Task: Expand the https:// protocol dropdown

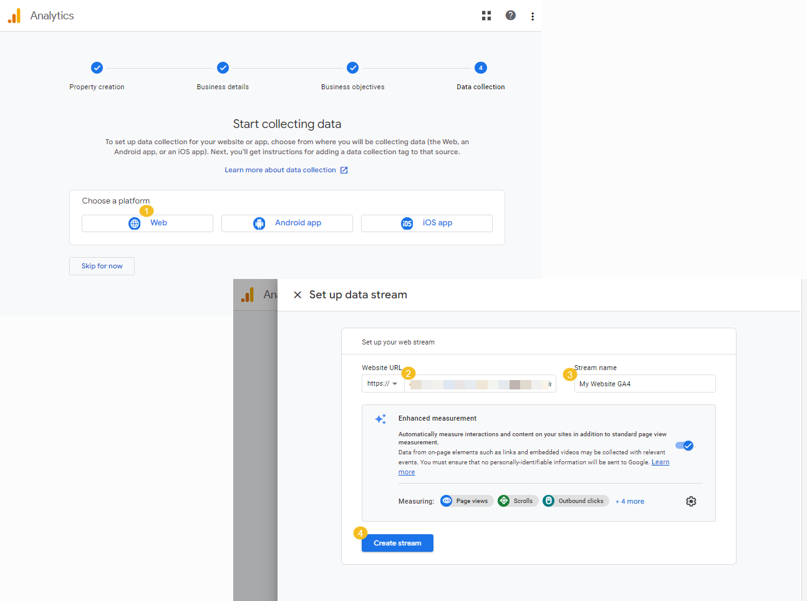Action: tap(382, 384)
